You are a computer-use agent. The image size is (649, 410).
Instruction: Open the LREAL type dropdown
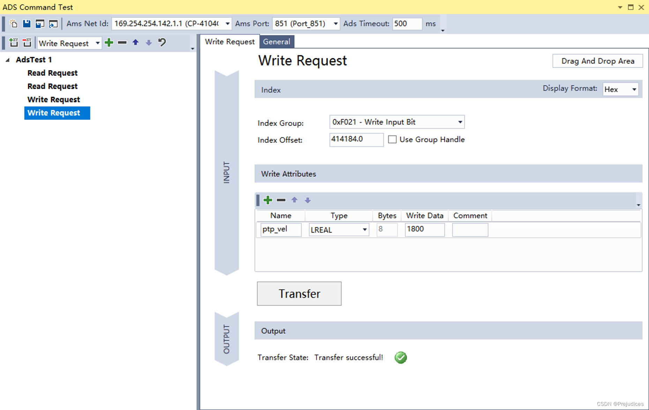364,230
